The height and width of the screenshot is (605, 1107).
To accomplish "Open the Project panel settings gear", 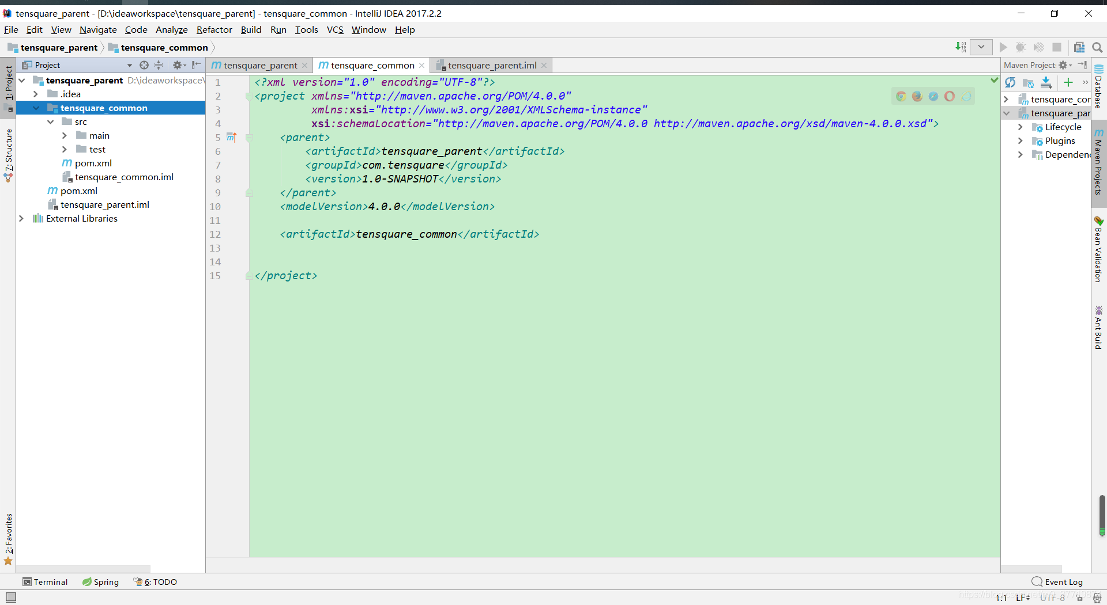I will (x=179, y=65).
